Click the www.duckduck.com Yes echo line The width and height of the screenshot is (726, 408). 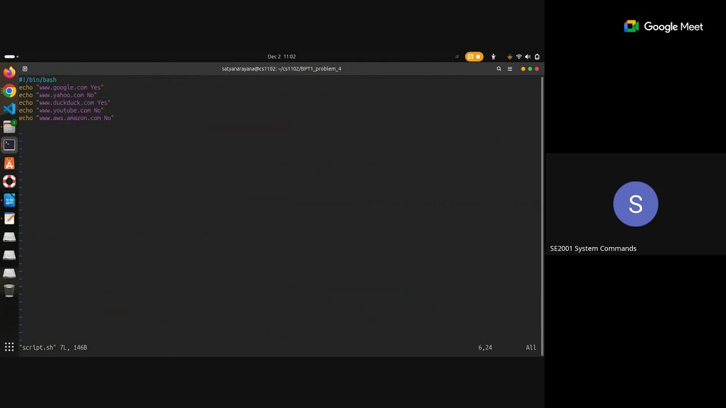point(65,103)
